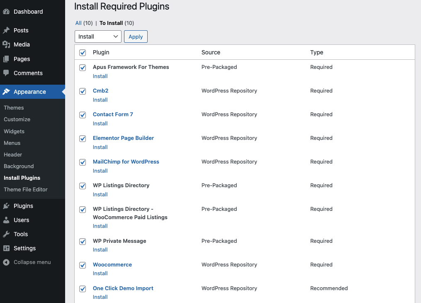Go to Widgets under Appearance
This screenshot has width=421, height=303.
(x=14, y=131)
